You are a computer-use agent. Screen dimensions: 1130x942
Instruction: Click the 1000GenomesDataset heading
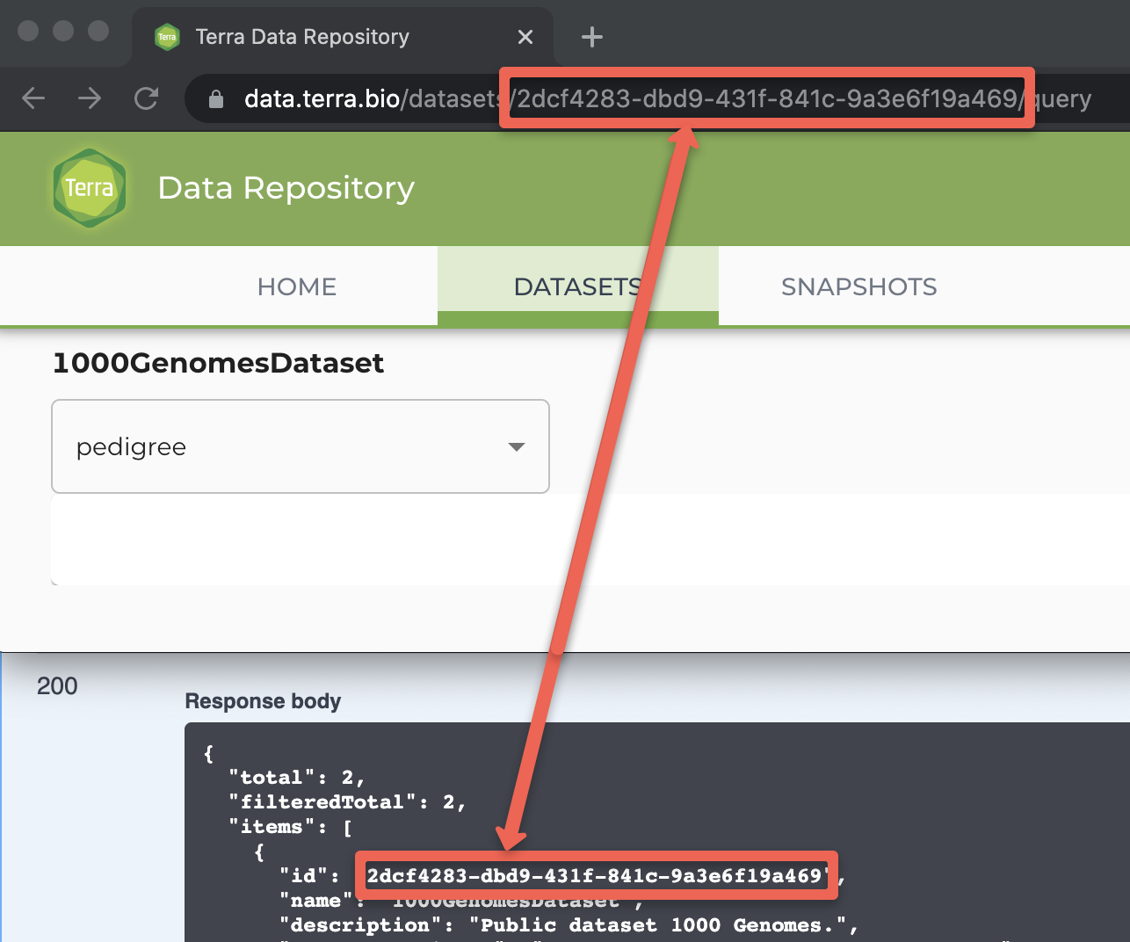click(x=218, y=363)
